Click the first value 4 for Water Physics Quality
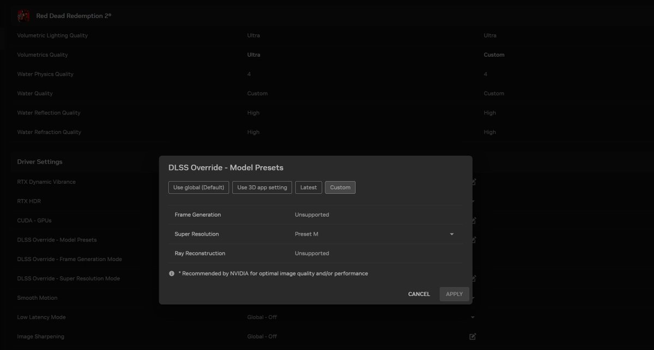Viewport: 654px width, 350px height. [x=249, y=74]
